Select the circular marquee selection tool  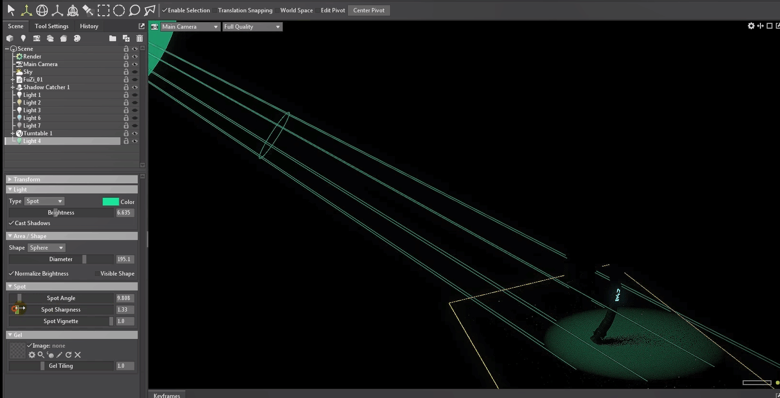[119, 10]
